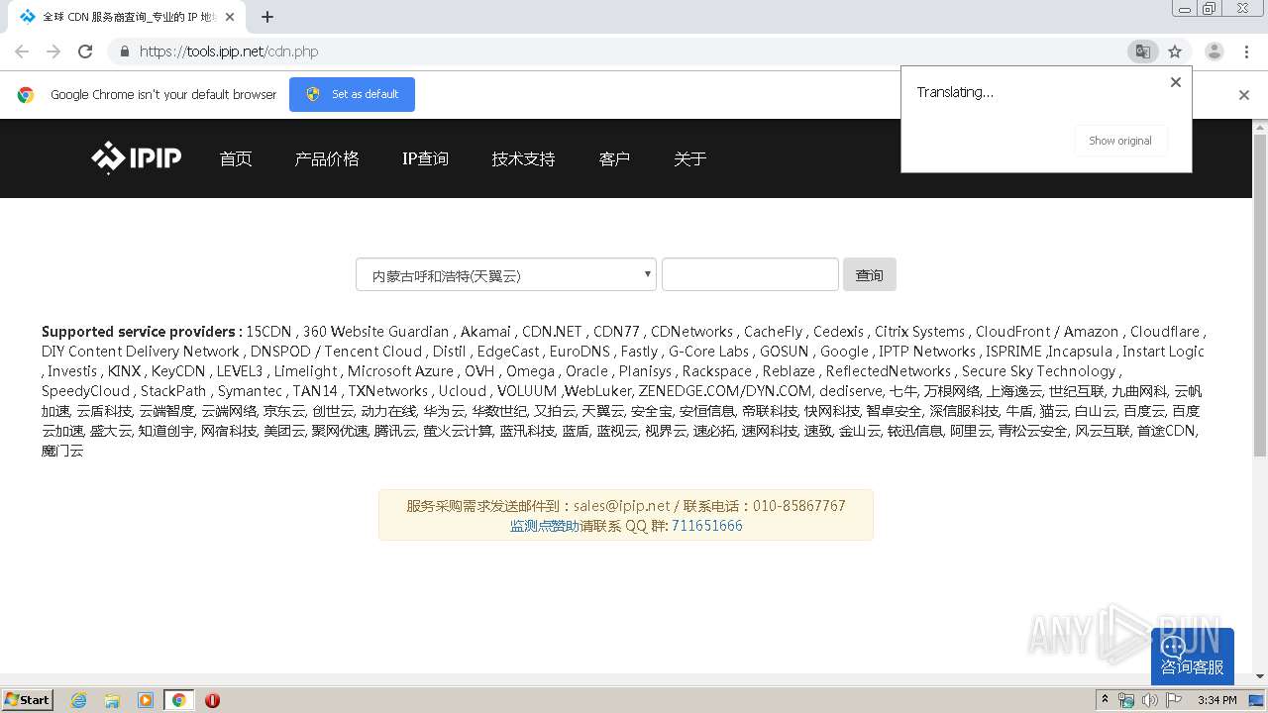This screenshot has width=1268, height=713.
Task: Open 关于 navigation item
Action: point(689,158)
